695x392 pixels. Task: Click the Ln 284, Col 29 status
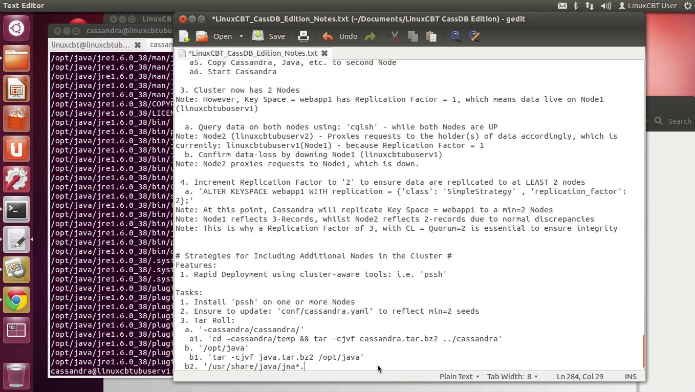coord(580,377)
